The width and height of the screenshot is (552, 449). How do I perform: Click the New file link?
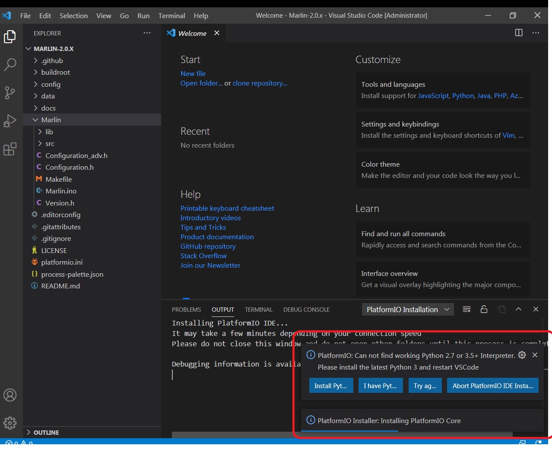(193, 73)
